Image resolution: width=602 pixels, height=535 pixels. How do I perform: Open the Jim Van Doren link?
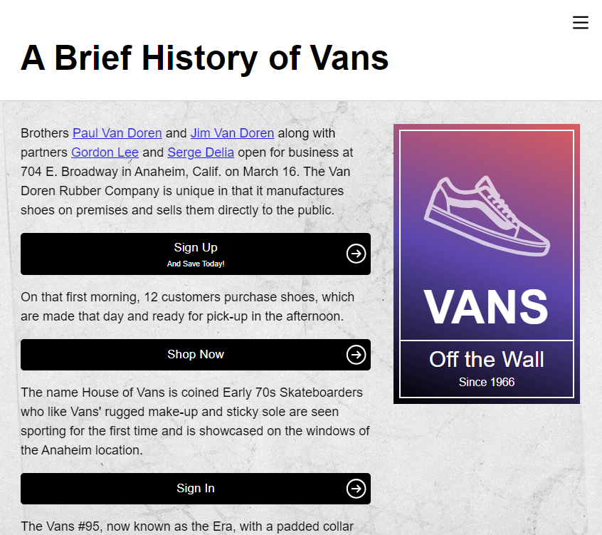pos(232,133)
